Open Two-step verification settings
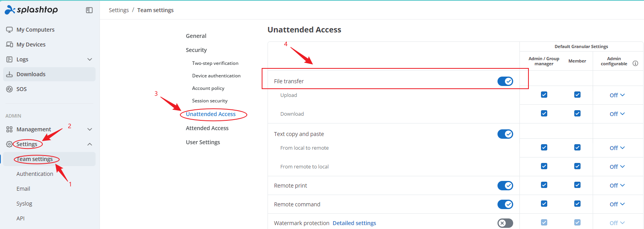 (x=215, y=63)
